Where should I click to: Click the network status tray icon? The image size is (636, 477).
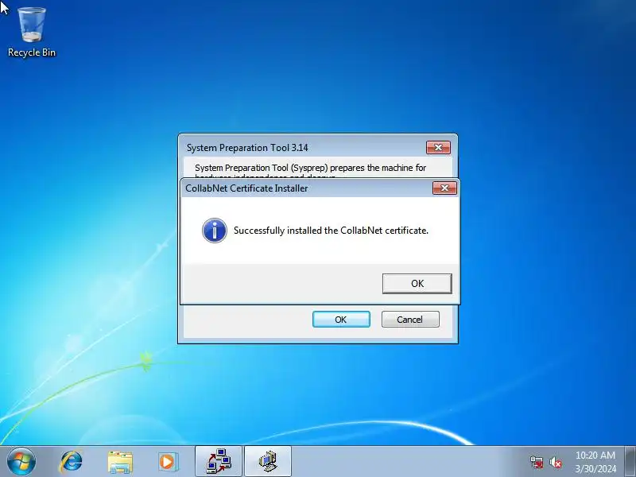click(x=537, y=462)
